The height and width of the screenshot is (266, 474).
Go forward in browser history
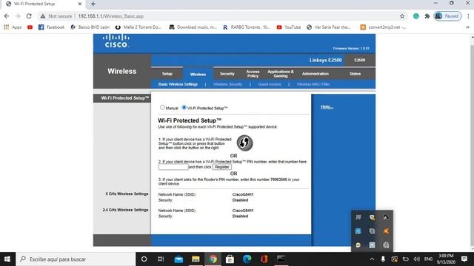[x=18, y=16]
